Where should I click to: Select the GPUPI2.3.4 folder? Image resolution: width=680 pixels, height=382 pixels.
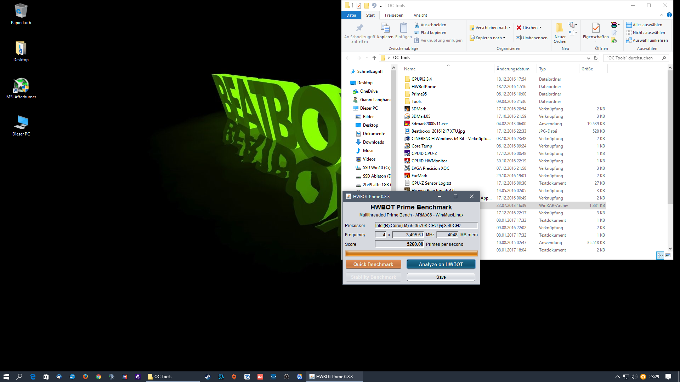421,79
